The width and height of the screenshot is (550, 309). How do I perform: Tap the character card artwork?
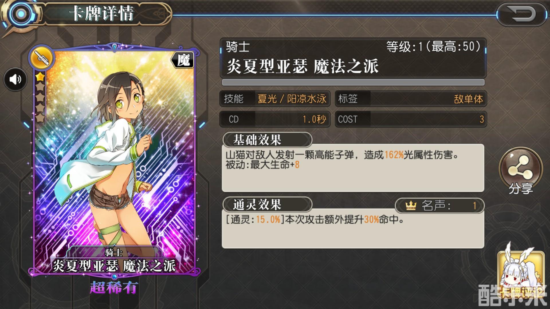pos(115,160)
